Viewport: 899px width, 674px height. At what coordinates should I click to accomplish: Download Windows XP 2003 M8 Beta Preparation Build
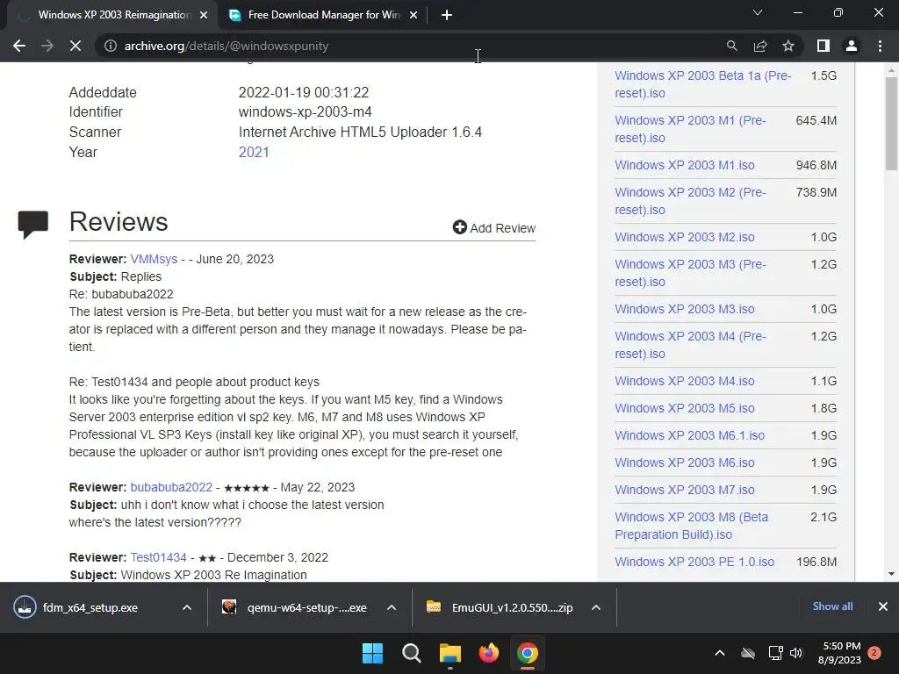pos(691,526)
